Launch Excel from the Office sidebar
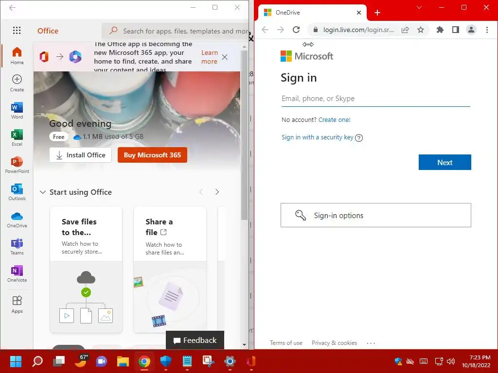The width and height of the screenshot is (498, 373). pos(17,137)
